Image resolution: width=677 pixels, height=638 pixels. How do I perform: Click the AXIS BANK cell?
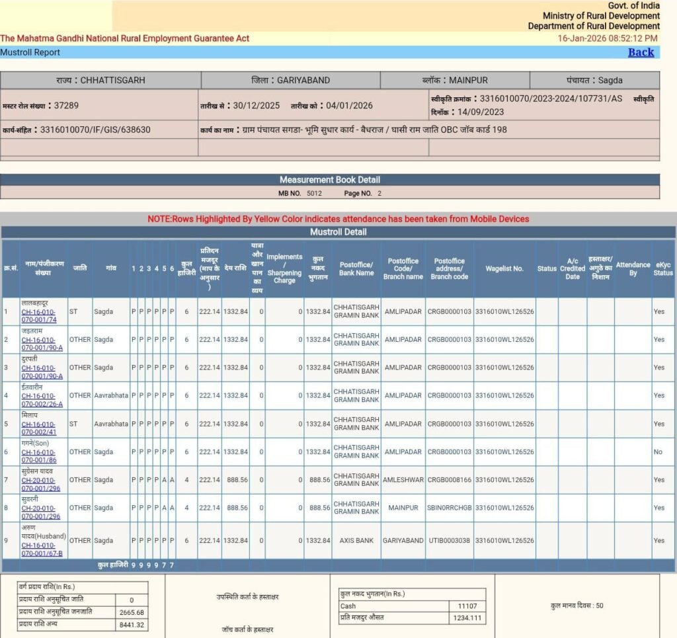[356, 541]
